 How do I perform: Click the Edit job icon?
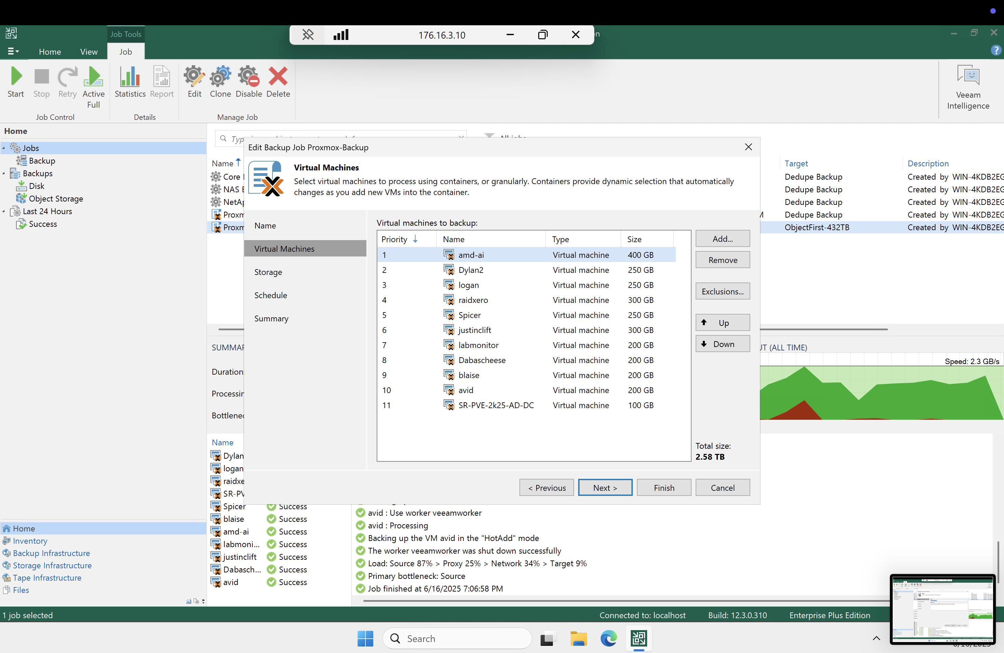pos(194,83)
